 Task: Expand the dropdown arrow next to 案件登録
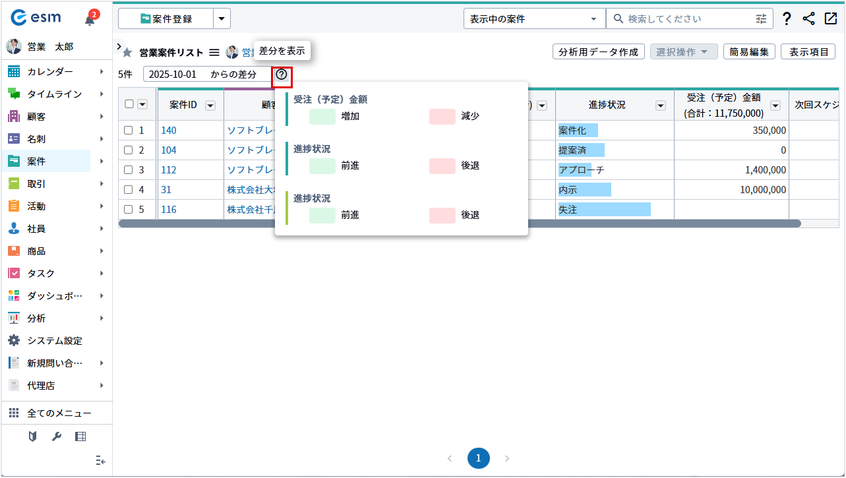coord(222,19)
